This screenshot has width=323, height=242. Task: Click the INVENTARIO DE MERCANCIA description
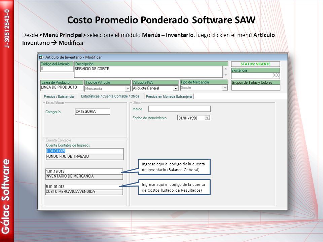pyautogui.click(x=70, y=176)
